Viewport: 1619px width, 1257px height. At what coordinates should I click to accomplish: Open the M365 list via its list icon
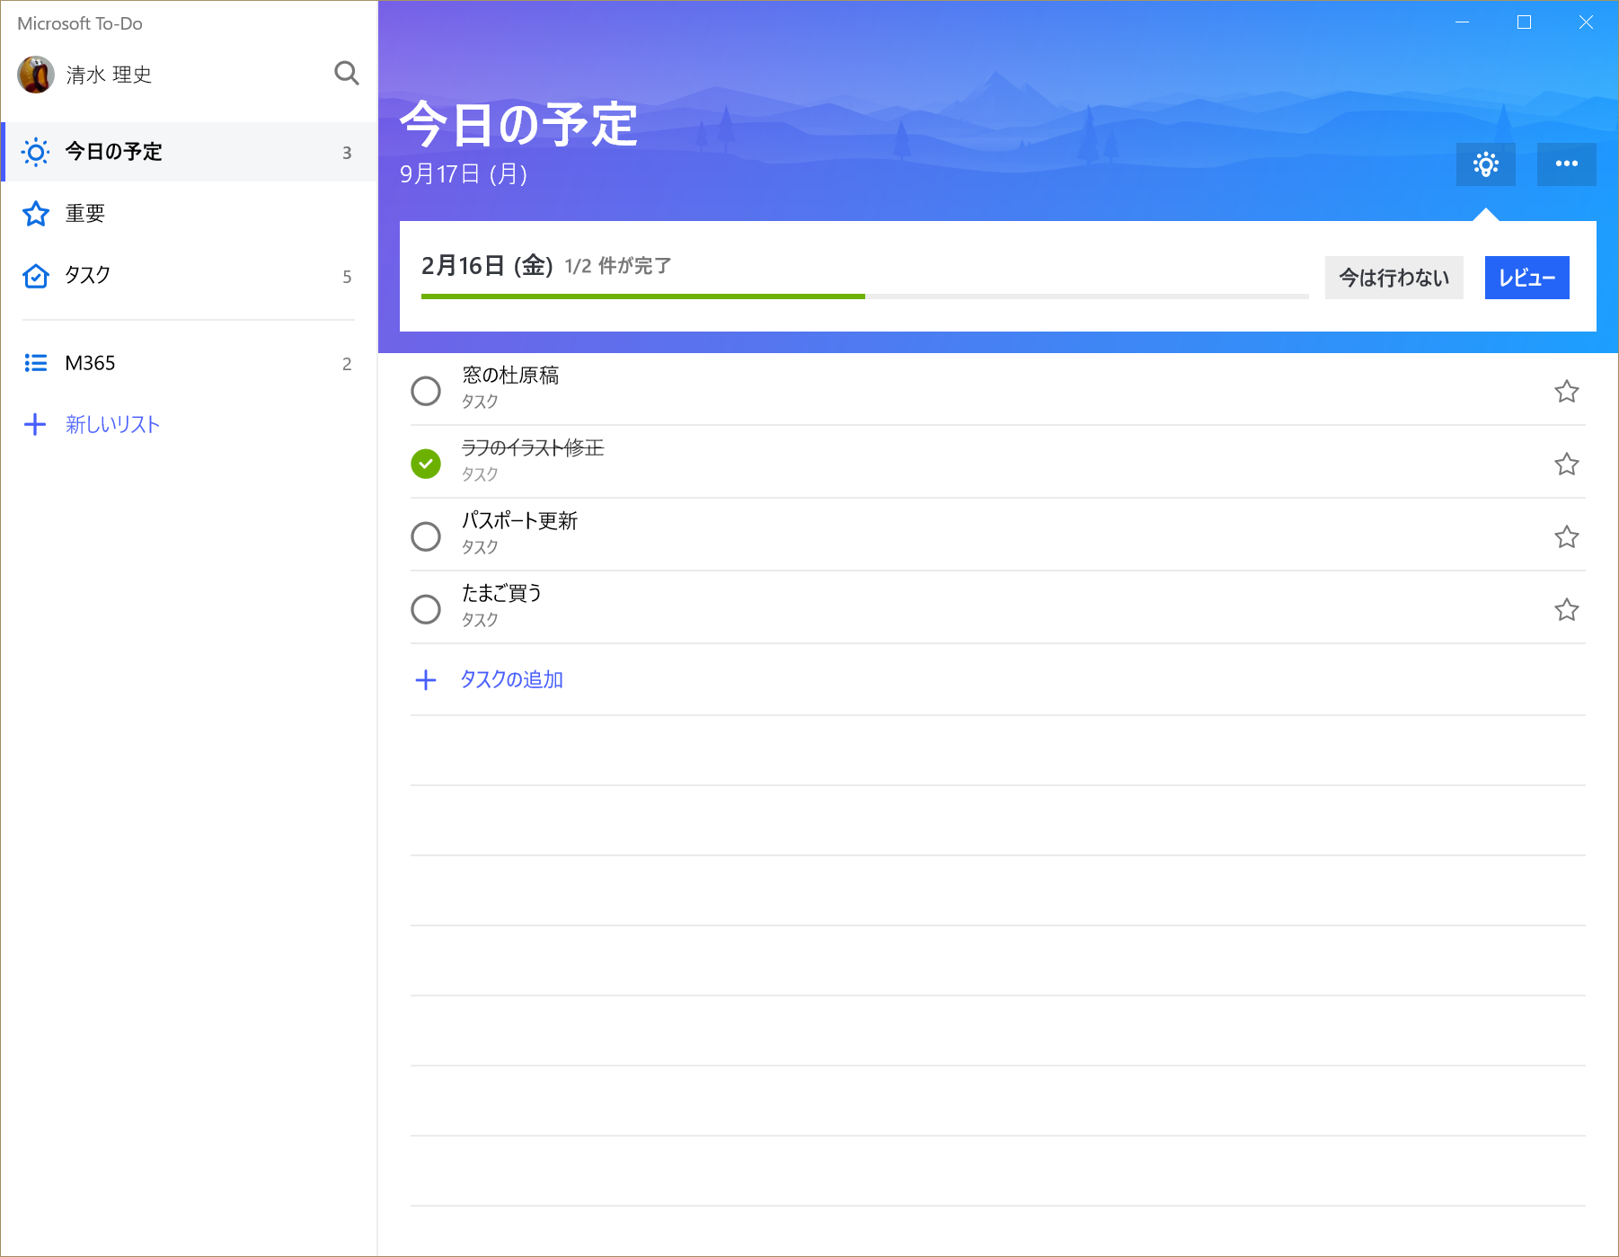(x=35, y=363)
